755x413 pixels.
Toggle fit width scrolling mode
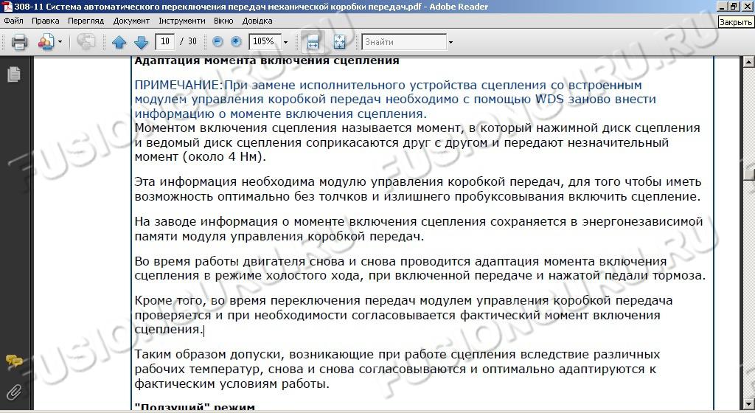[x=313, y=42]
